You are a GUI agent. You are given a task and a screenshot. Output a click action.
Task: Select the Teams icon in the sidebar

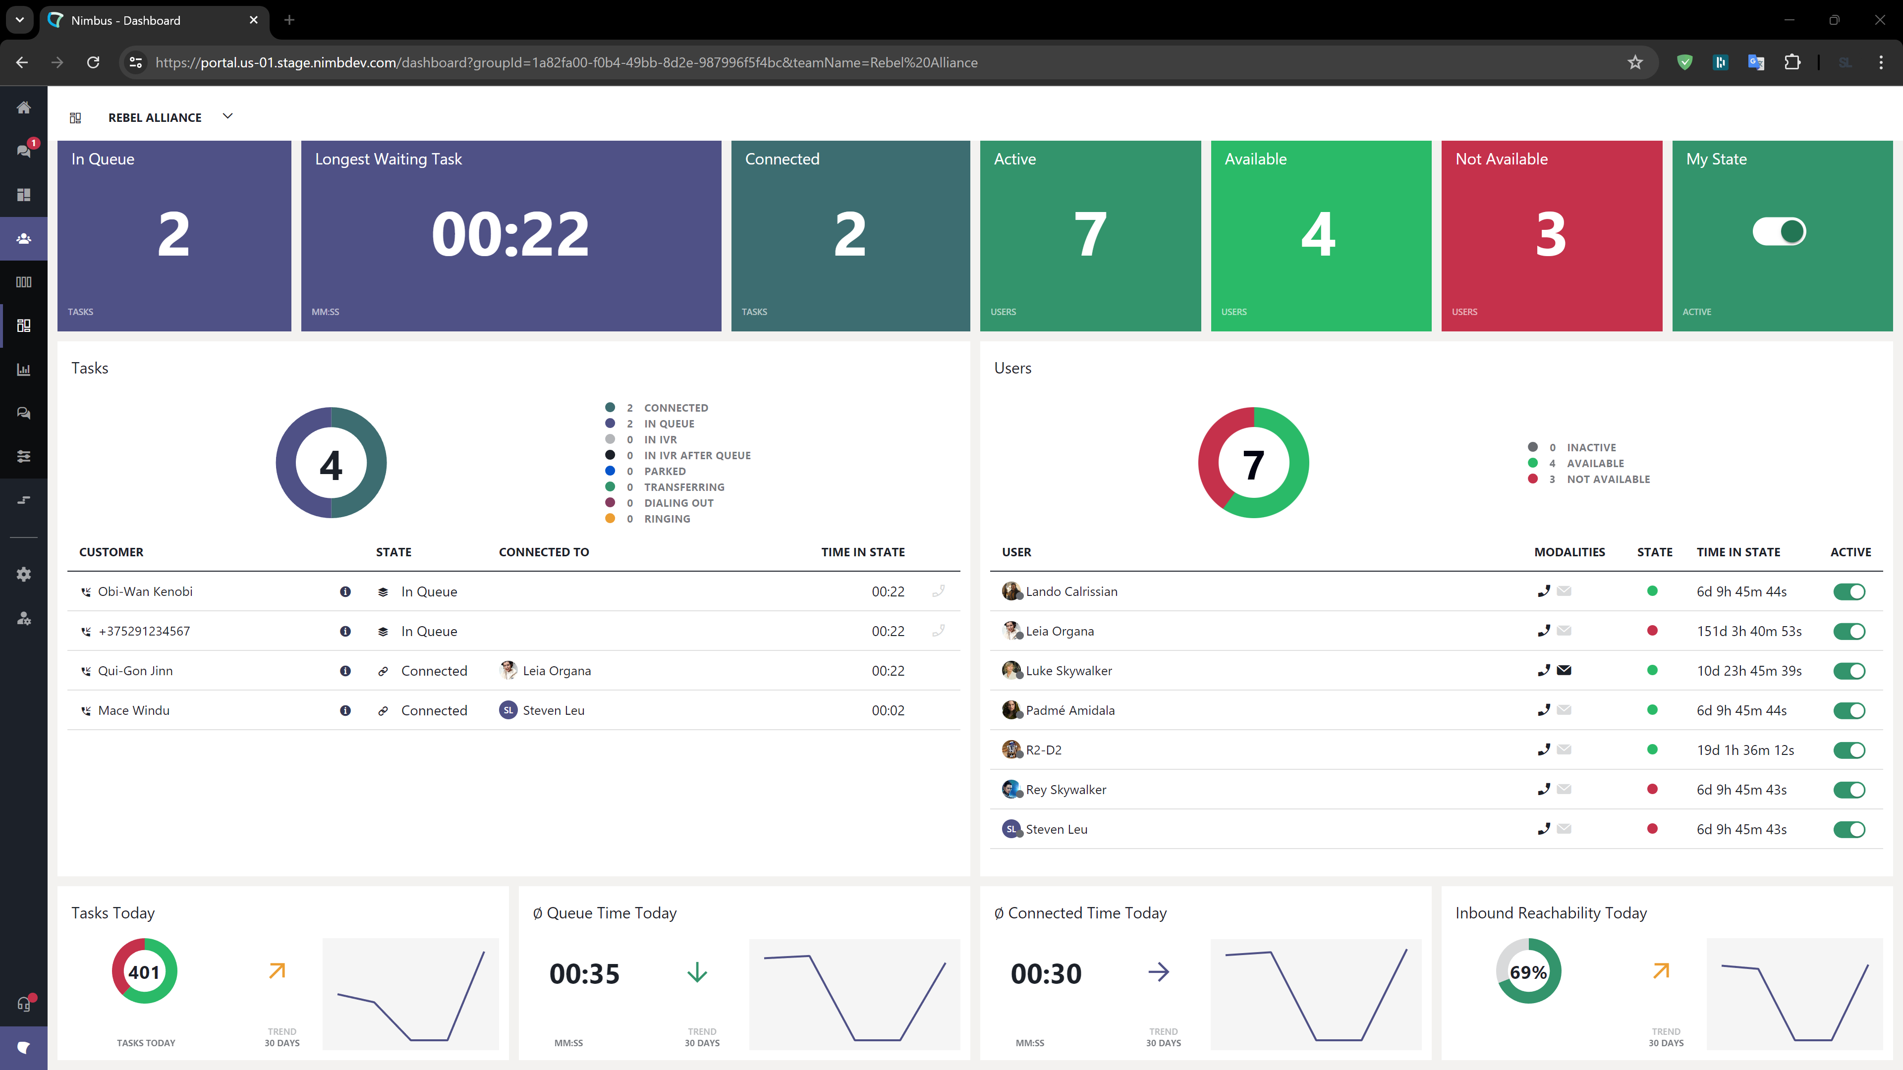(x=24, y=238)
